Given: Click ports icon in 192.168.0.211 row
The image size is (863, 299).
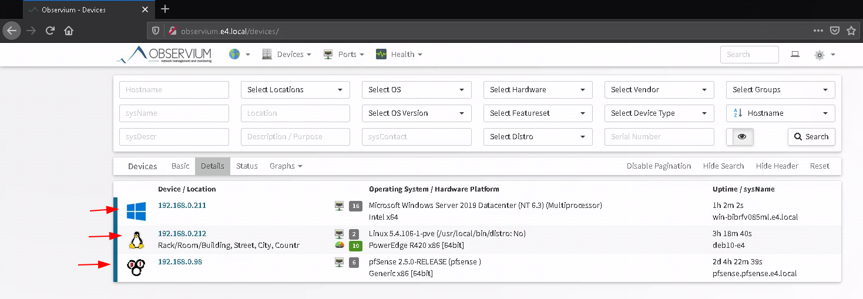Looking at the screenshot, I should click(x=339, y=206).
